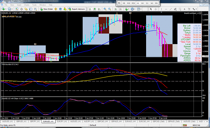The image size is (210, 128).
Task: Click the yellow people icon before Expert Advisors
Action: [x=65, y=9]
